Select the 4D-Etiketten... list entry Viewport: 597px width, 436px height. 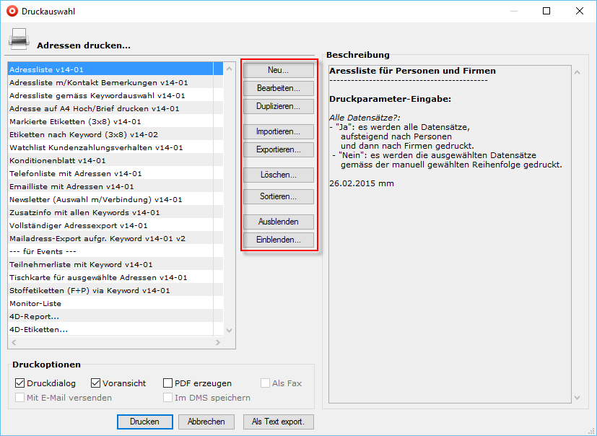pos(38,329)
